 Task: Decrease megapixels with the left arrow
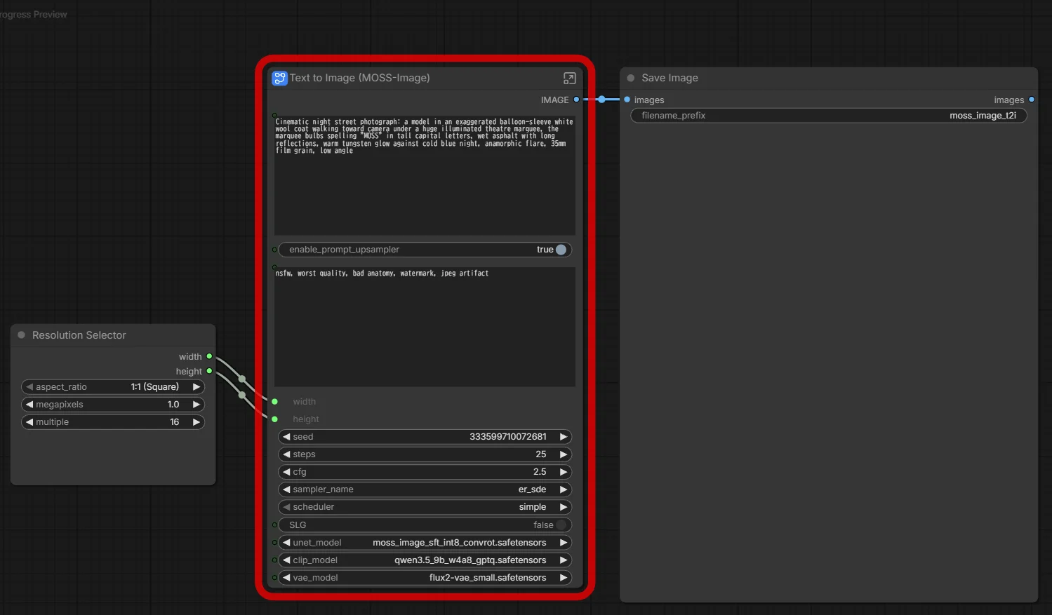(29, 405)
